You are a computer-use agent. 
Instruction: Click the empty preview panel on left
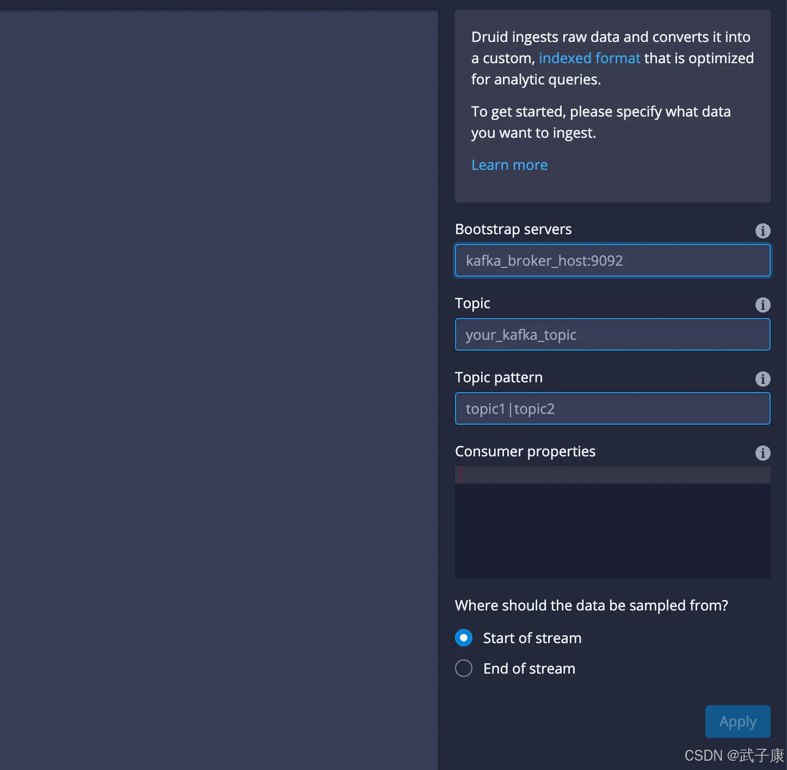219,381
